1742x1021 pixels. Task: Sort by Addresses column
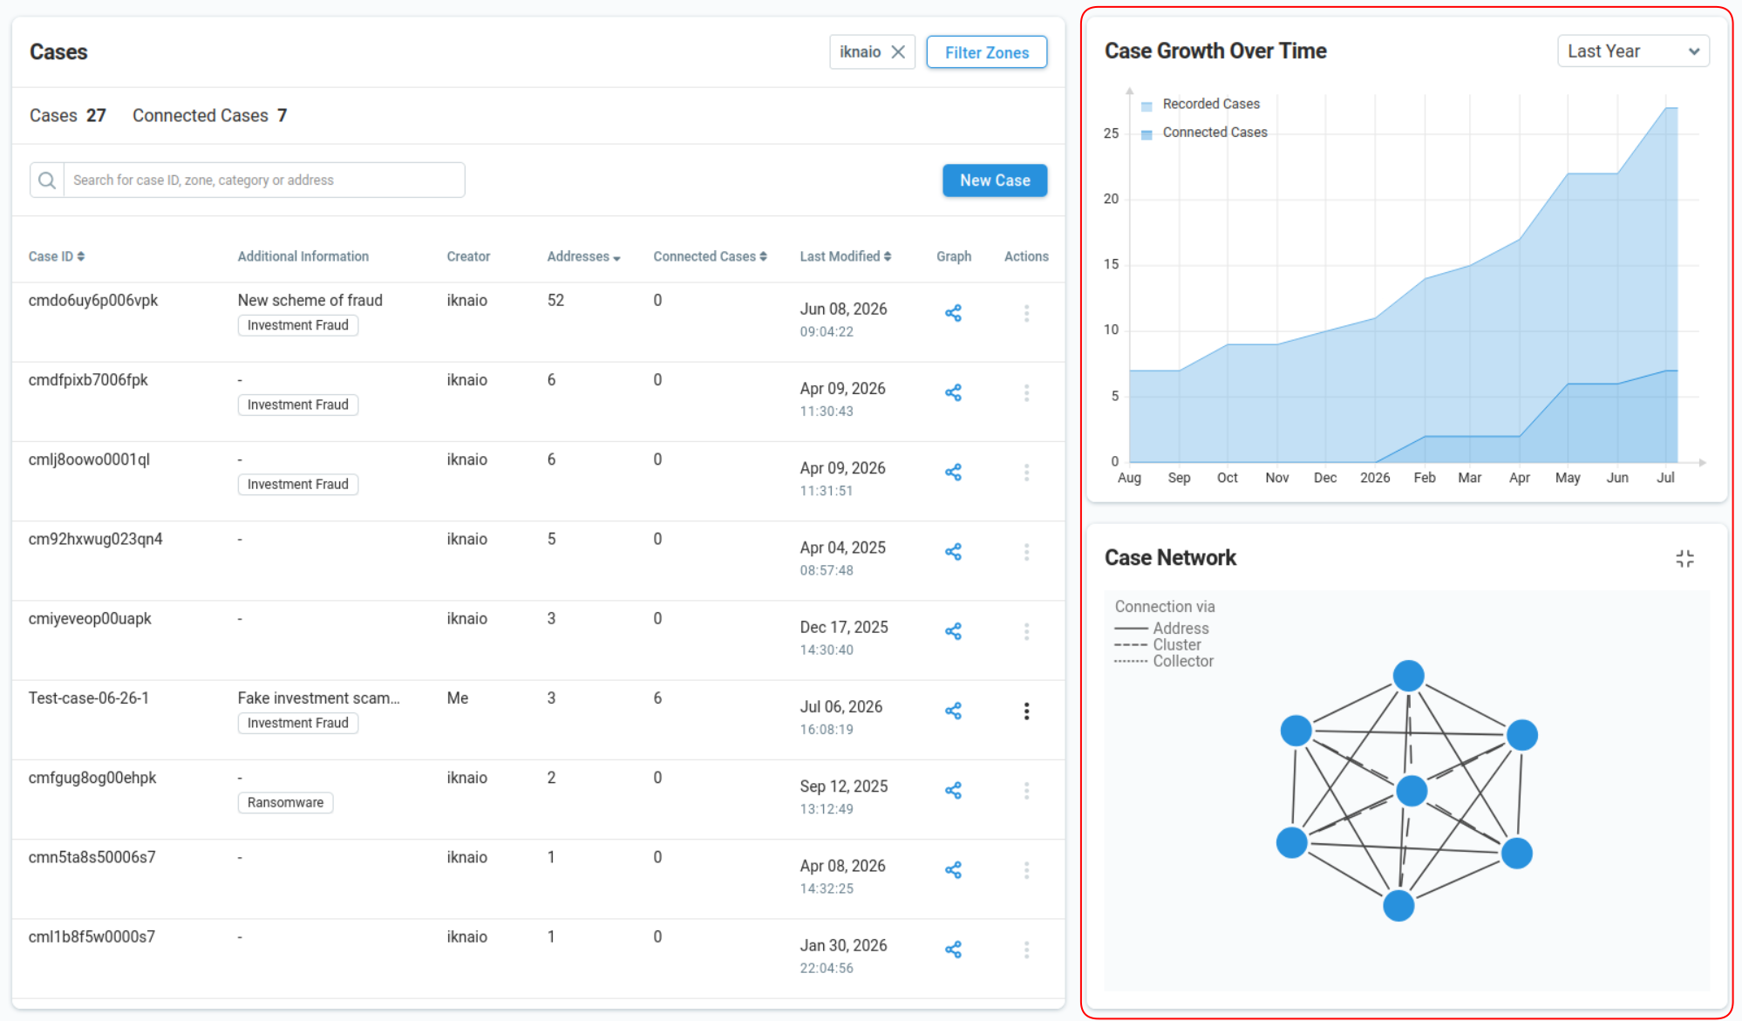click(x=583, y=256)
